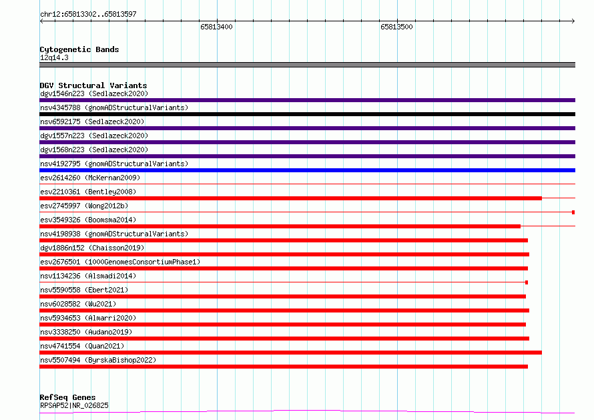Open the nsv4192795 gnomAD variant label

(x=114, y=164)
